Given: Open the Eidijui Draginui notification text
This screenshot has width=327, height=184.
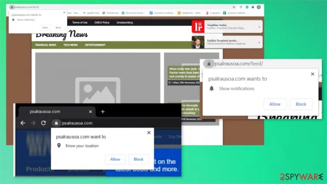Looking at the screenshot, I should point(226,42).
